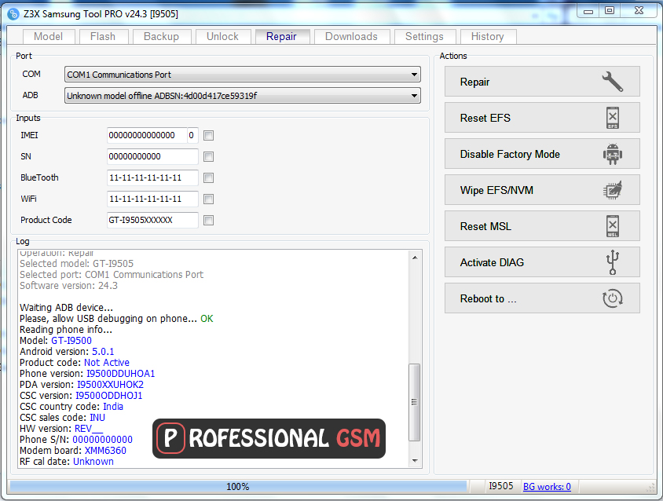Open the ADB device dropdown
This screenshot has height=501, width=663.
coord(242,96)
